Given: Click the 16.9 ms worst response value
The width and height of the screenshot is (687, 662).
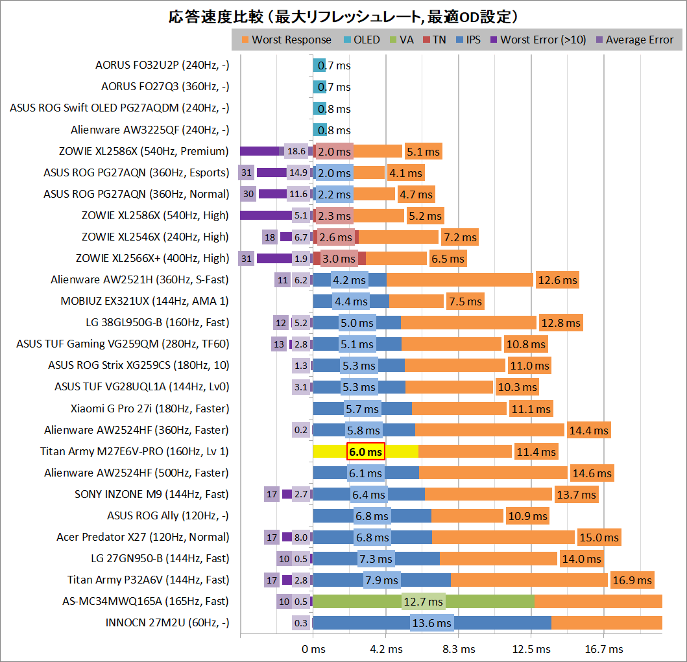Looking at the screenshot, I should (x=633, y=580).
